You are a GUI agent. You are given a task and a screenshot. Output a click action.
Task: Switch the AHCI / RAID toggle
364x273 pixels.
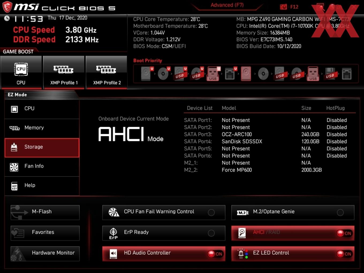293,233
